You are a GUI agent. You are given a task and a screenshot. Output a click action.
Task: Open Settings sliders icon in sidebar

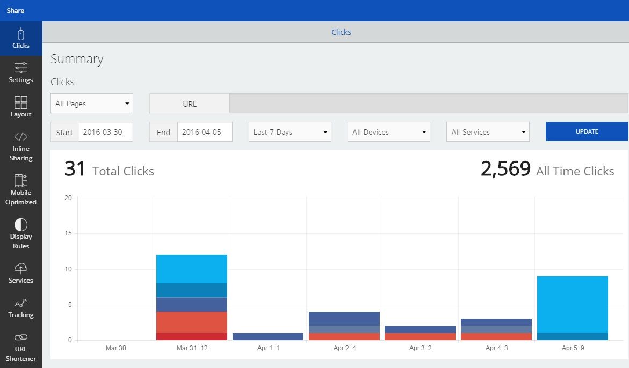(21, 68)
